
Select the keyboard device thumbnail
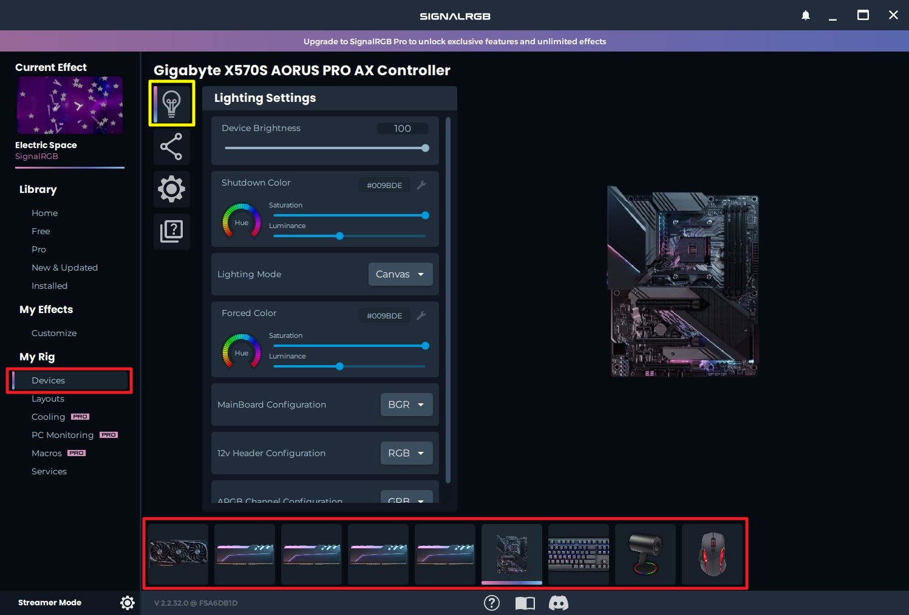tap(578, 554)
